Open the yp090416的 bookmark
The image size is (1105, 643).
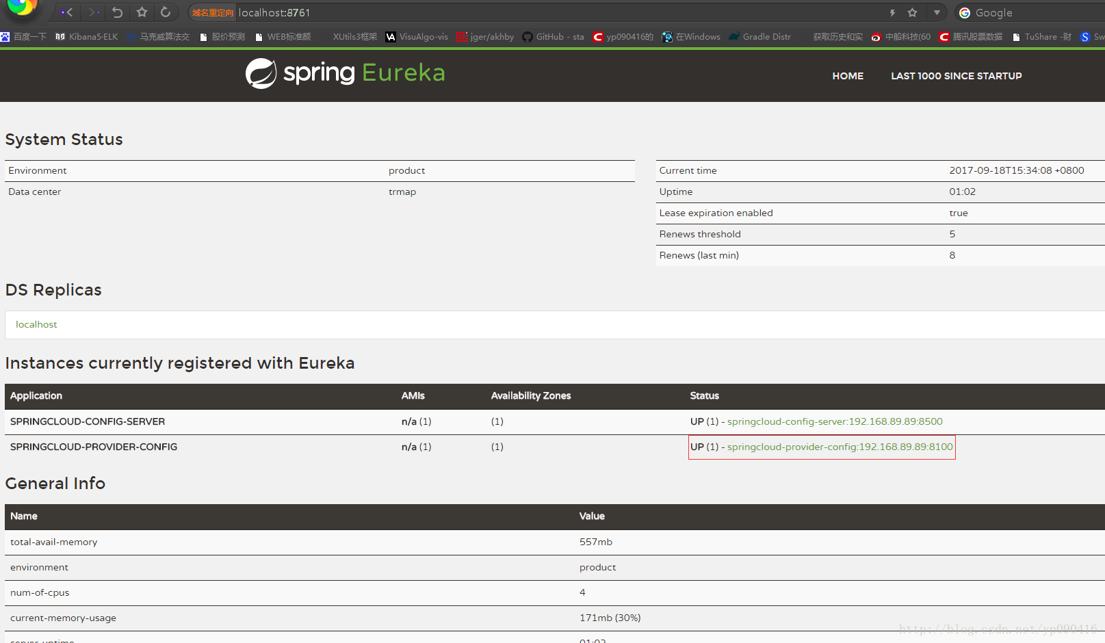623,37
